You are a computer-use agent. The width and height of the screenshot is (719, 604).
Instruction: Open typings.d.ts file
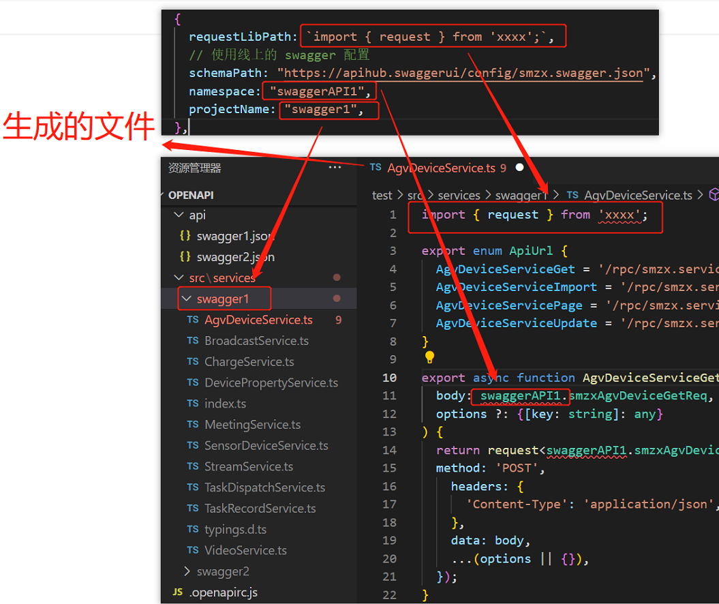(235, 529)
